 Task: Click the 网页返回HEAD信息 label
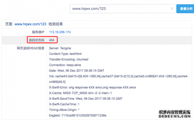pyautogui.click(x=31, y=48)
